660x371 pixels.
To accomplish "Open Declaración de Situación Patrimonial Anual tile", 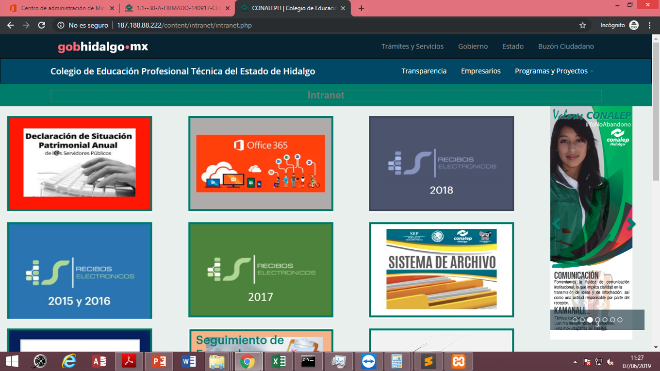I will coord(80,163).
